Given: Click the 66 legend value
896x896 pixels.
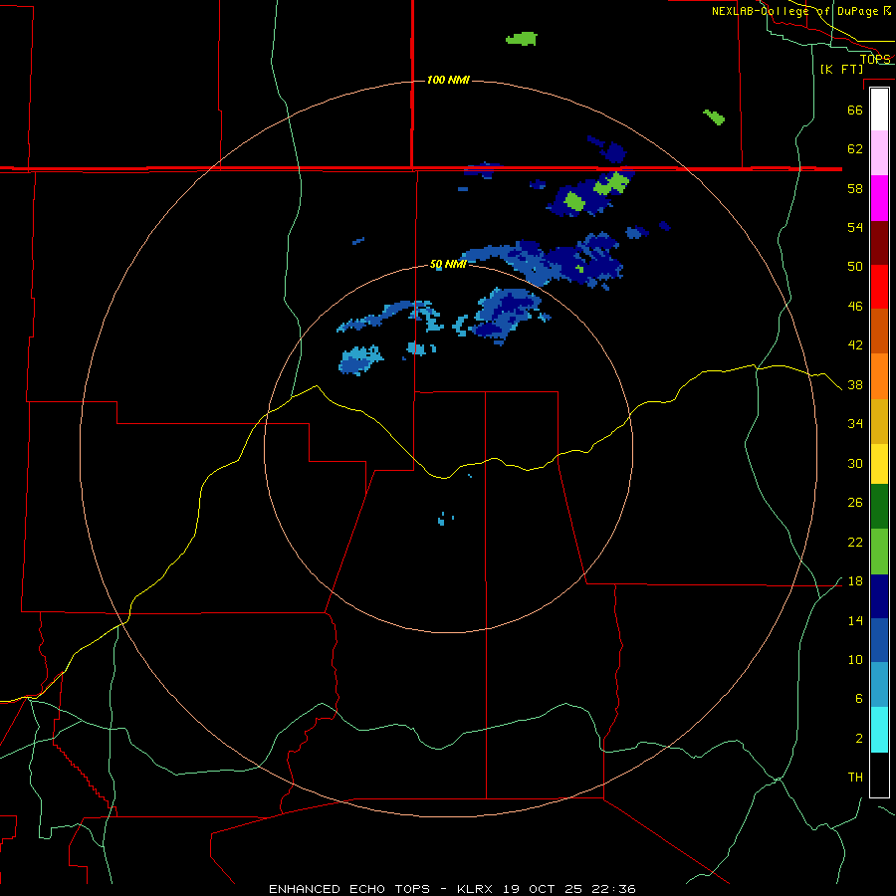Looking at the screenshot, I should click(855, 110).
